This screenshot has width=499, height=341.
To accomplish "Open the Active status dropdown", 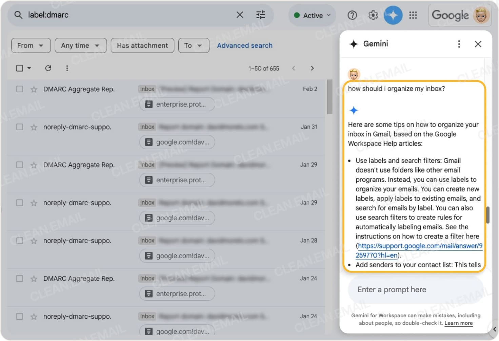I will tap(312, 15).
